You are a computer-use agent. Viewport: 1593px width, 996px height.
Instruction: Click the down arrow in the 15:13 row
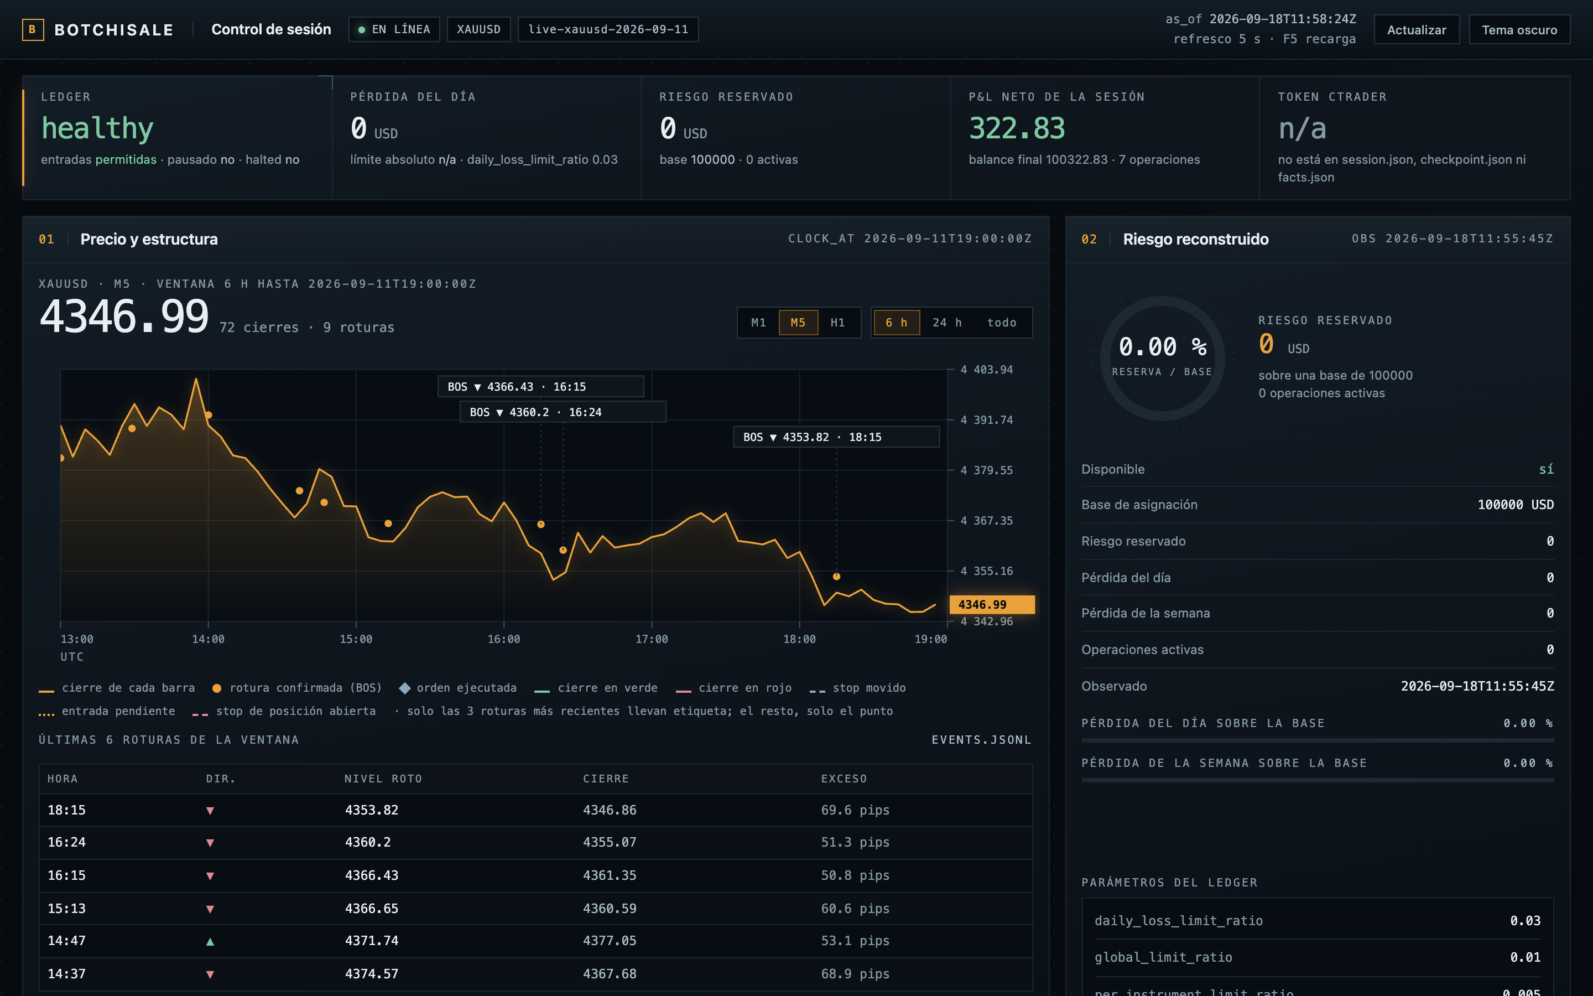(210, 909)
